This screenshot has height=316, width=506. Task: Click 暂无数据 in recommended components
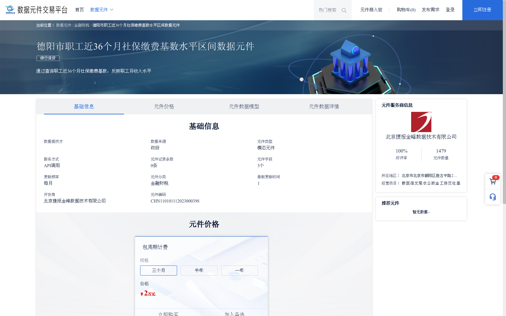point(421,212)
